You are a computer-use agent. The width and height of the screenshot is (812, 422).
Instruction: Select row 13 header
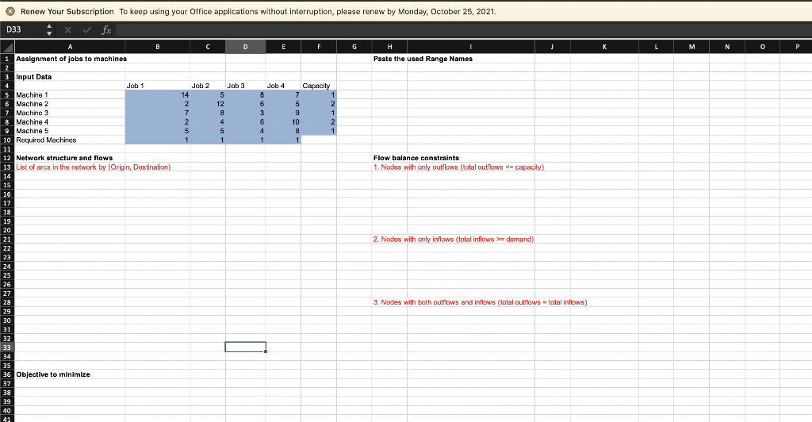pyautogui.click(x=7, y=167)
